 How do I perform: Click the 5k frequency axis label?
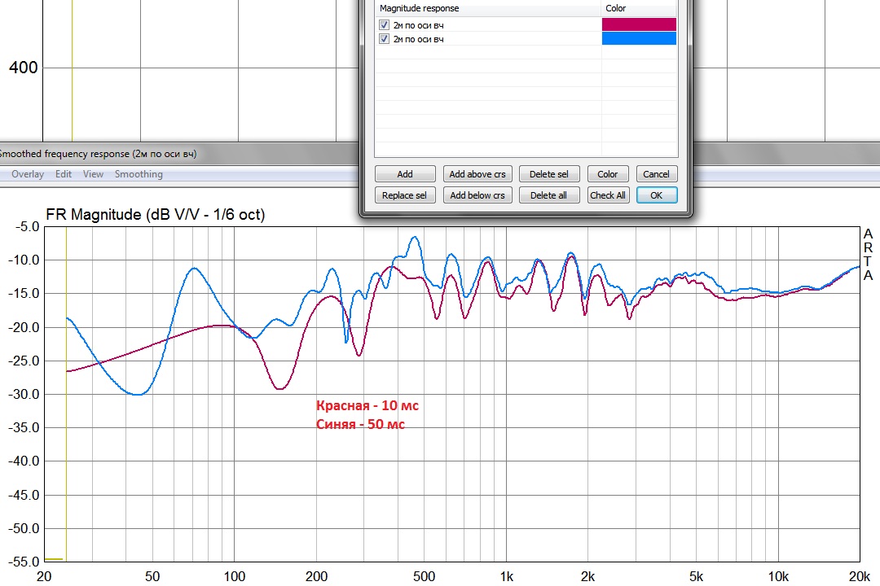[x=696, y=576]
